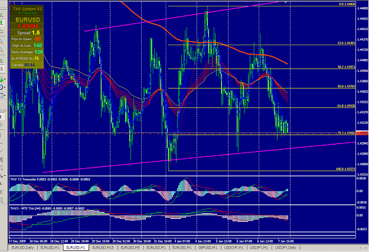Click the 100.0 Fibonacci level label
Image resolution: width=369 pixels, height=252 pixels.
pyautogui.click(x=345, y=169)
